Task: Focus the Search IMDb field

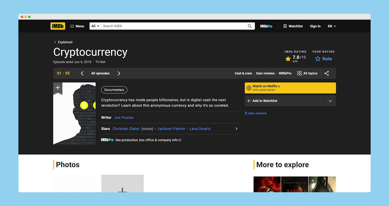Action: [174, 26]
